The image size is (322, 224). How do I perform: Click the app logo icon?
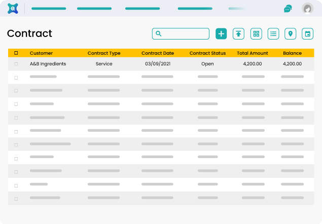(x=13, y=9)
